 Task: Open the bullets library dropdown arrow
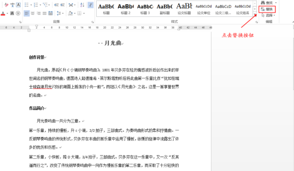pyautogui.click(x=31, y=5)
